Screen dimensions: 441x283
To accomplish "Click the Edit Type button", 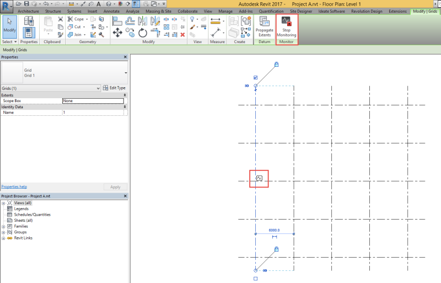I will 114,88.
